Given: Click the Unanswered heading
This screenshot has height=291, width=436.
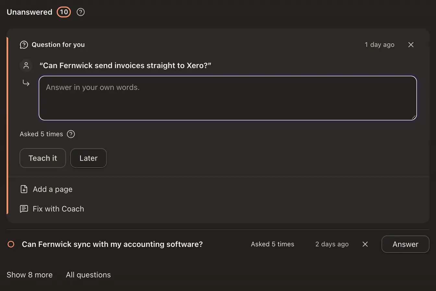Looking at the screenshot, I should 30,12.
